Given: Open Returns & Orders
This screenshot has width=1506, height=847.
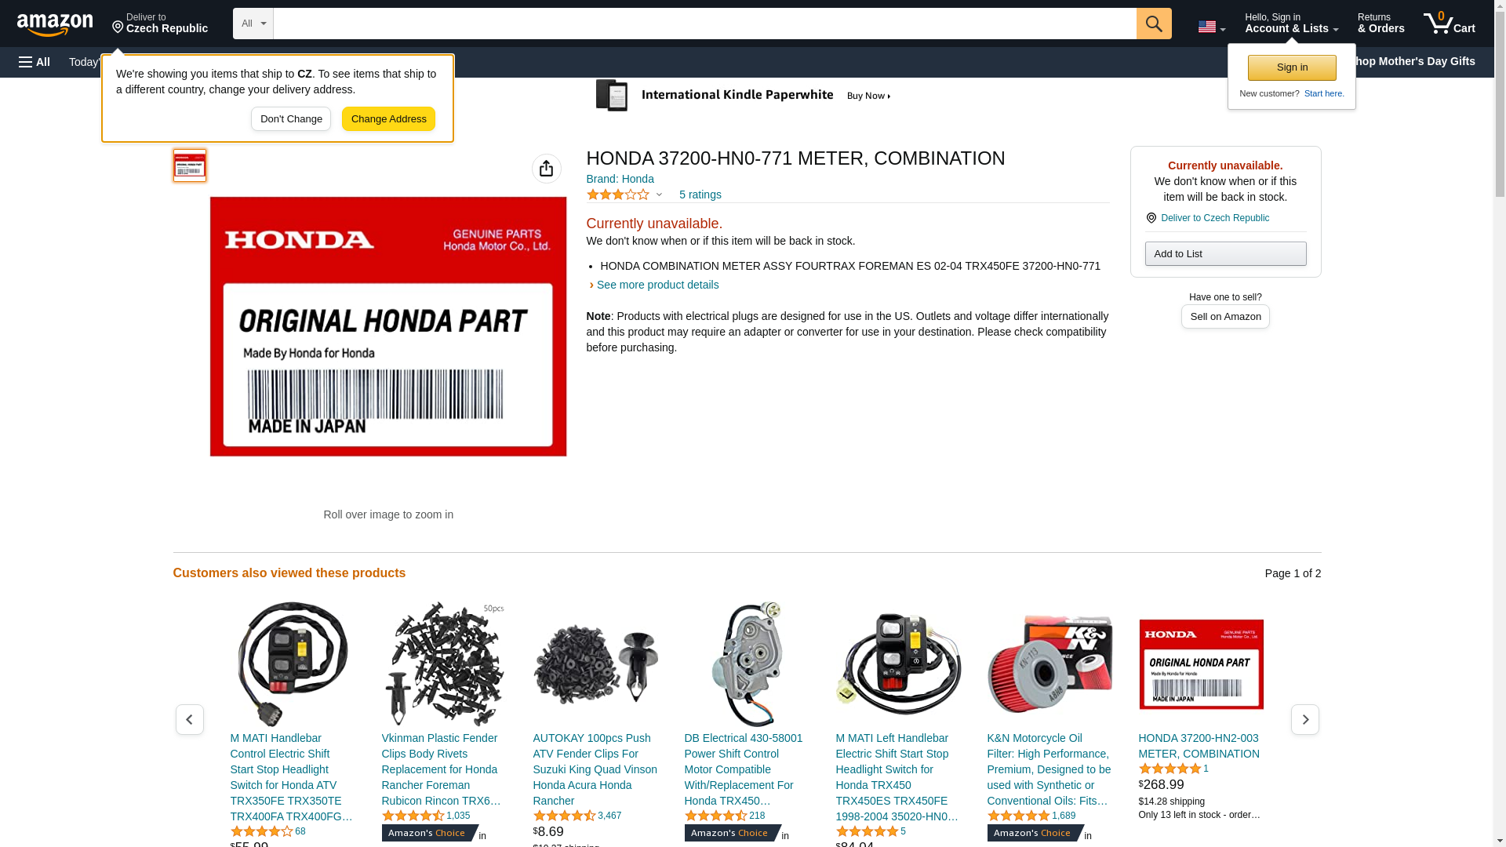Looking at the screenshot, I should point(1381,23).
